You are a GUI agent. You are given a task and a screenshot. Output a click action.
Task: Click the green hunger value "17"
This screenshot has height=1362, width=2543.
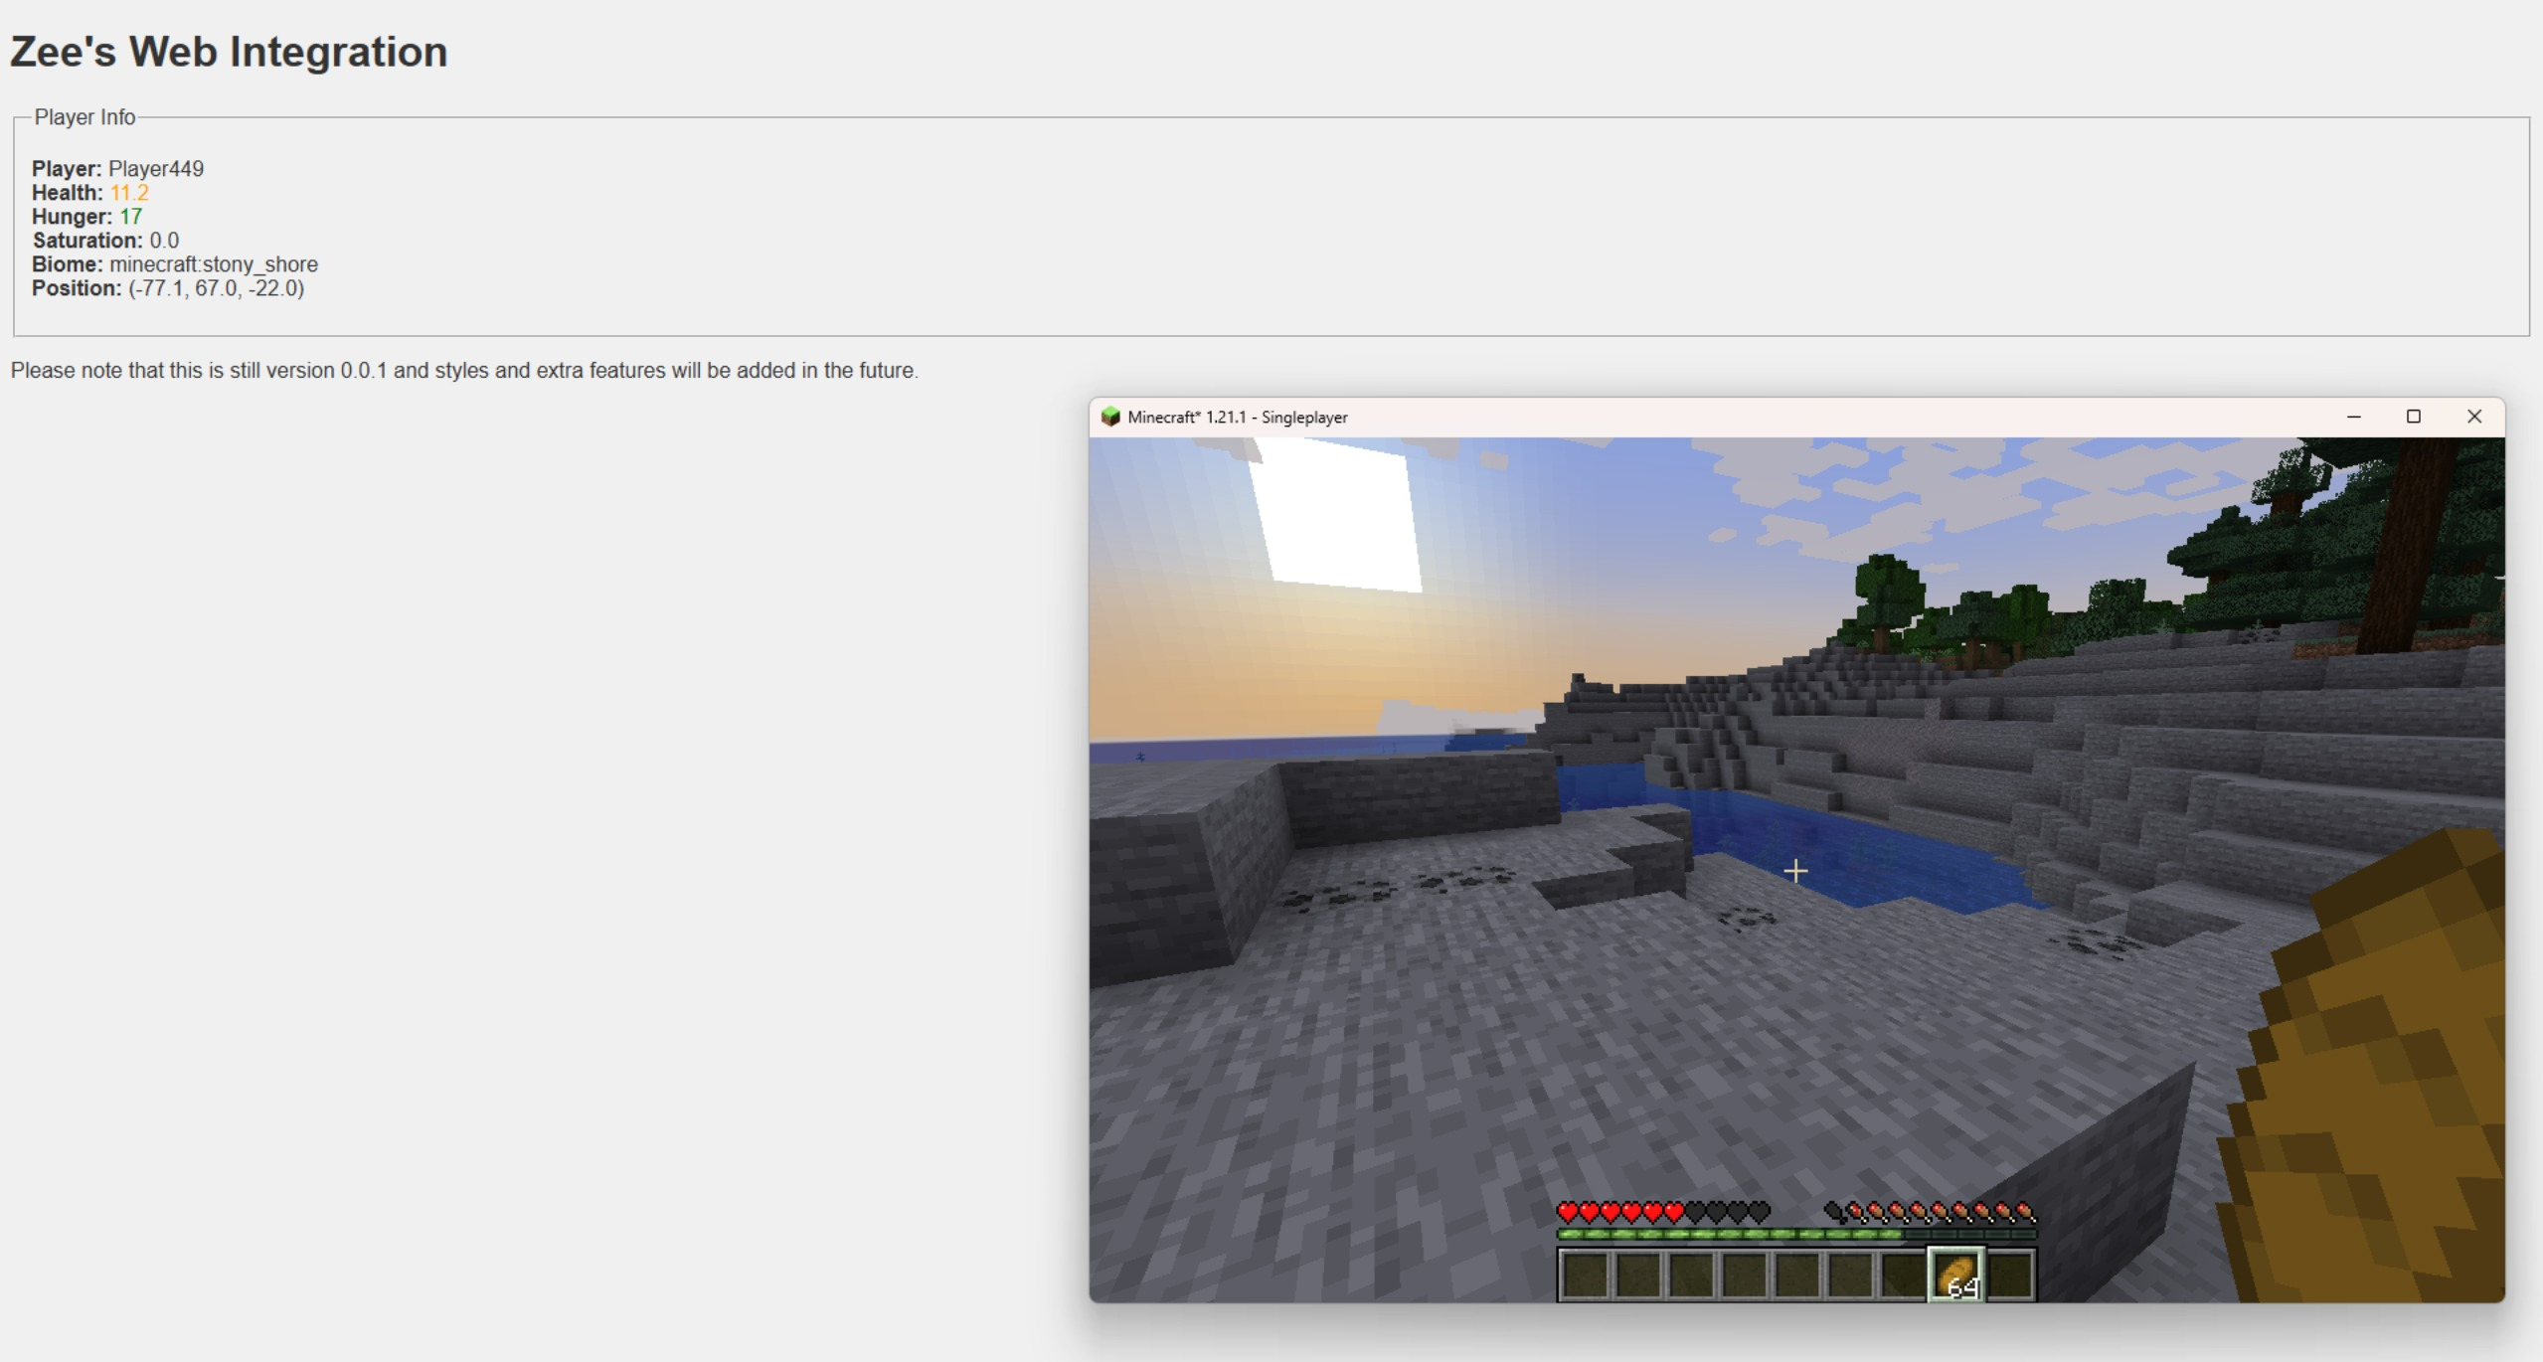coord(131,217)
